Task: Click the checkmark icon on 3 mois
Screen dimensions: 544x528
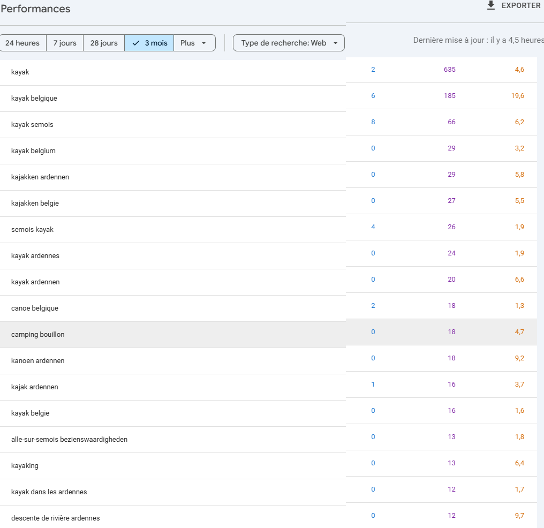Action: [x=136, y=43]
